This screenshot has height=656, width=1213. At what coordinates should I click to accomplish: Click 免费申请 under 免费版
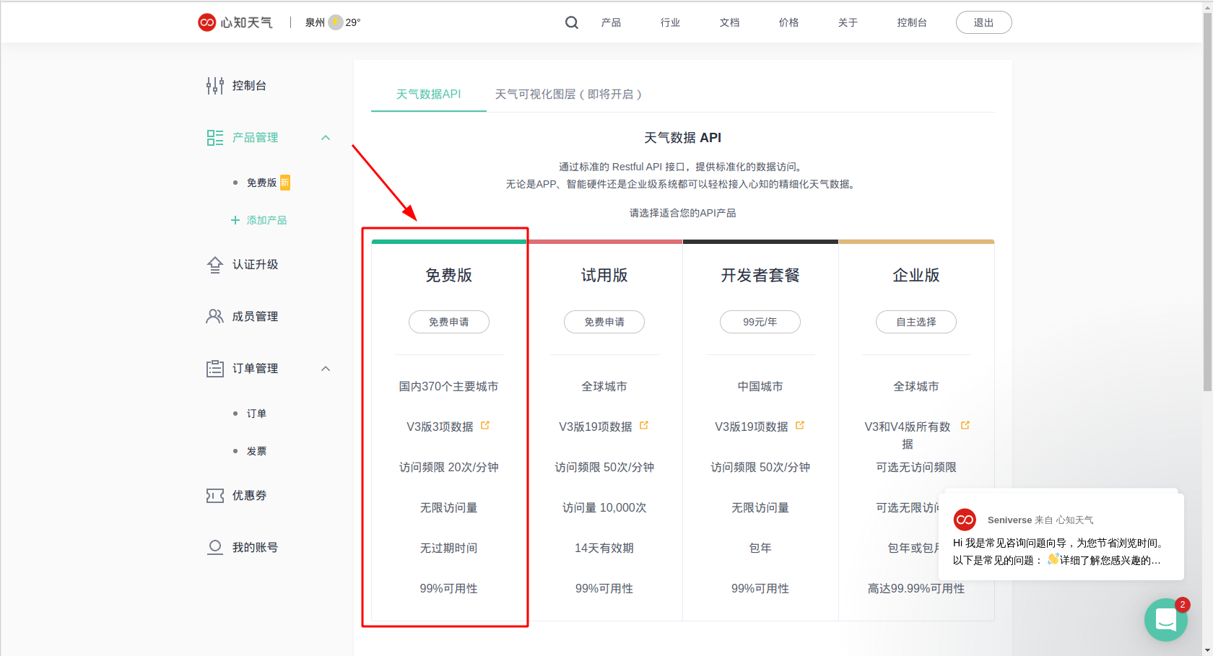[x=449, y=322]
